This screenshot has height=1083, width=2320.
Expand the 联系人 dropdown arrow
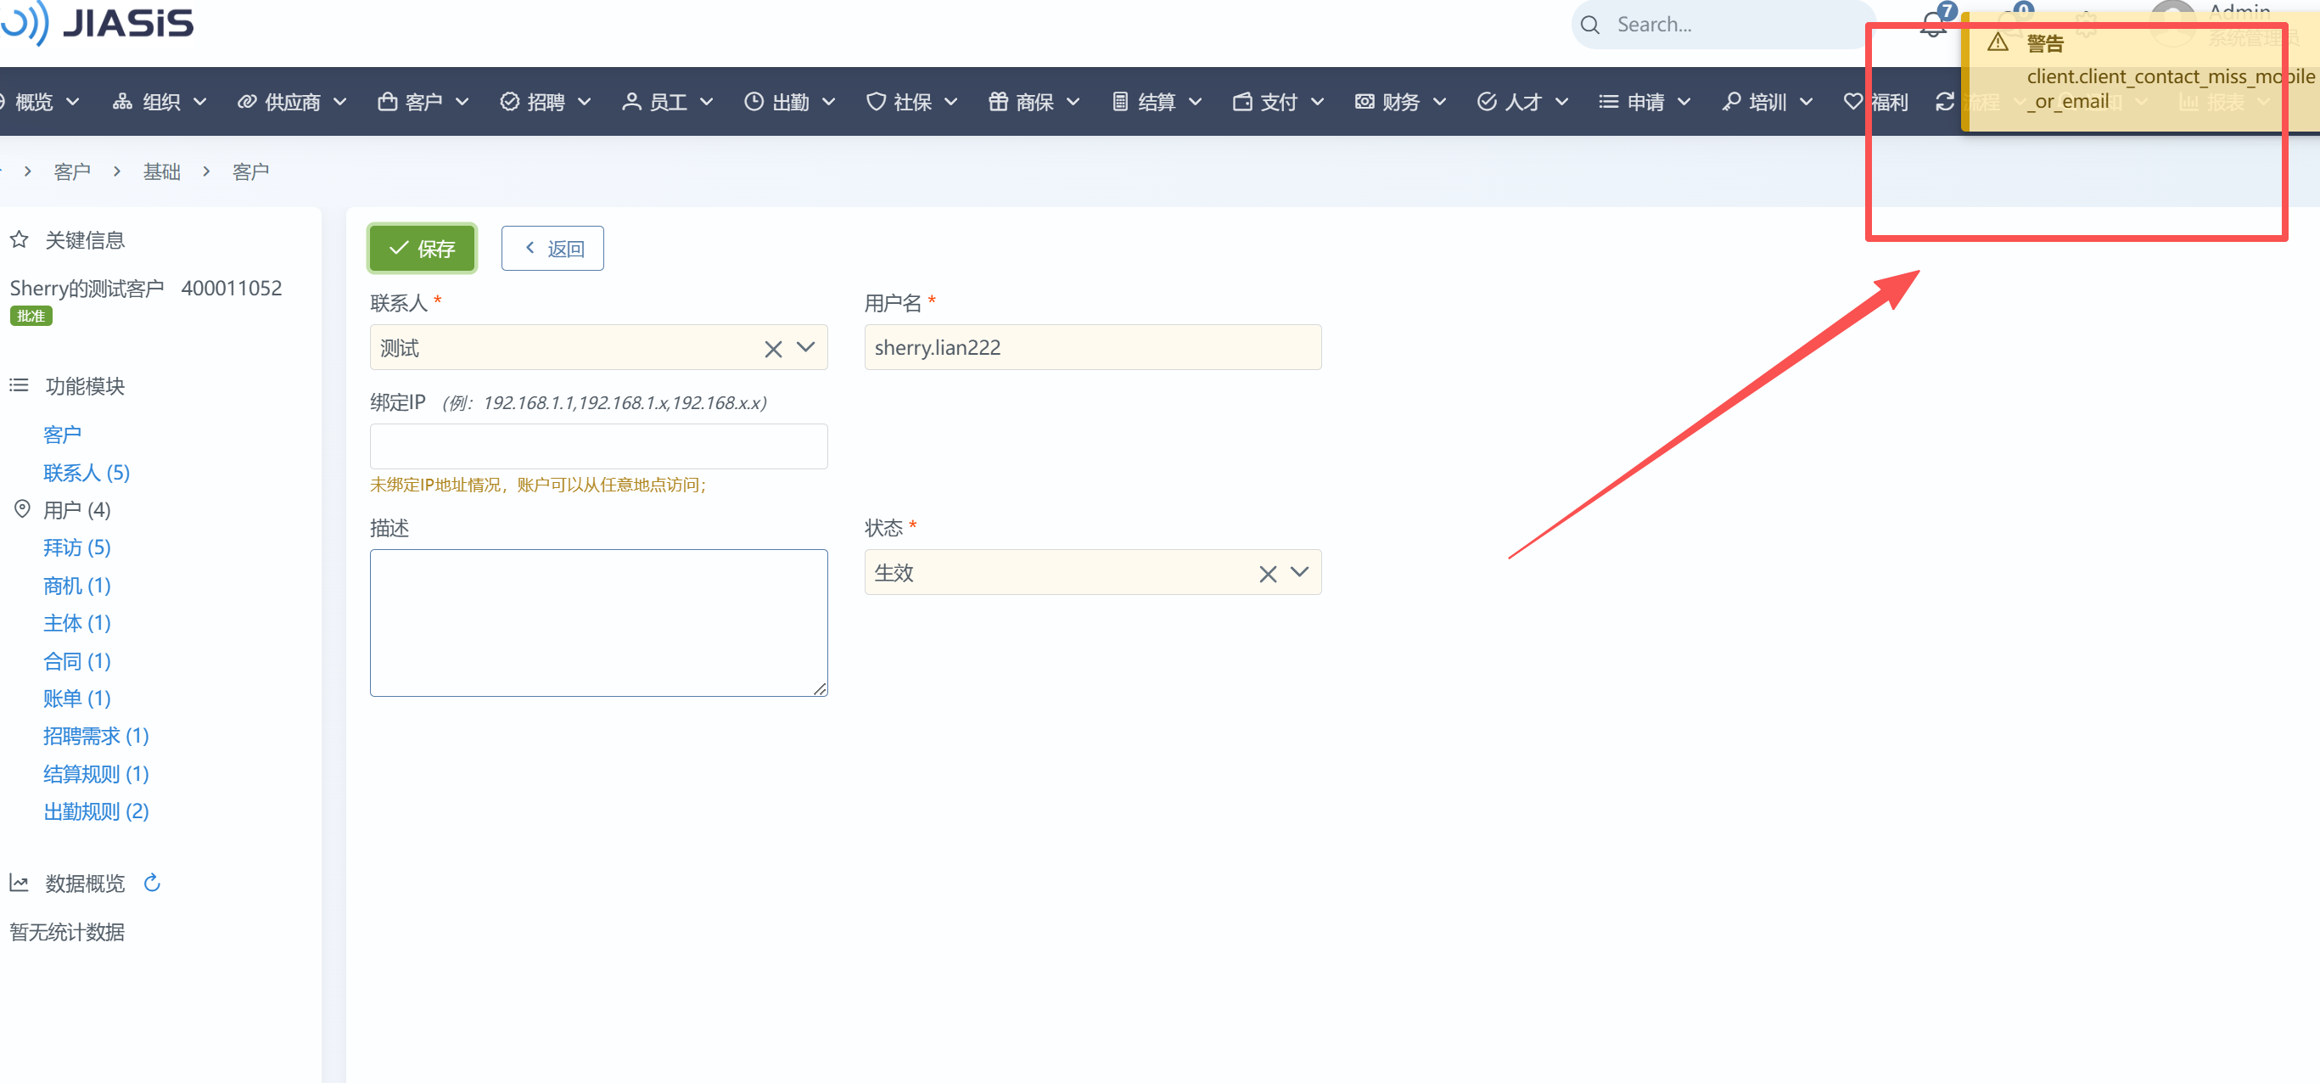pyautogui.click(x=806, y=347)
